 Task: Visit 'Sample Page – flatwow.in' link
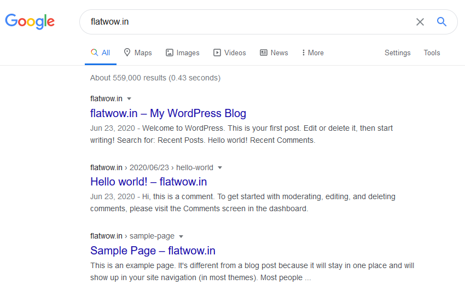coord(153,251)
